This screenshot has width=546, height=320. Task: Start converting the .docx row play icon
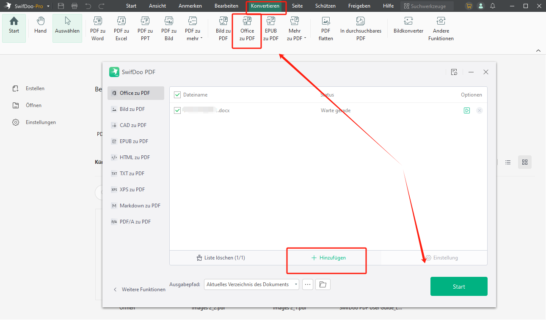(466, 110)
